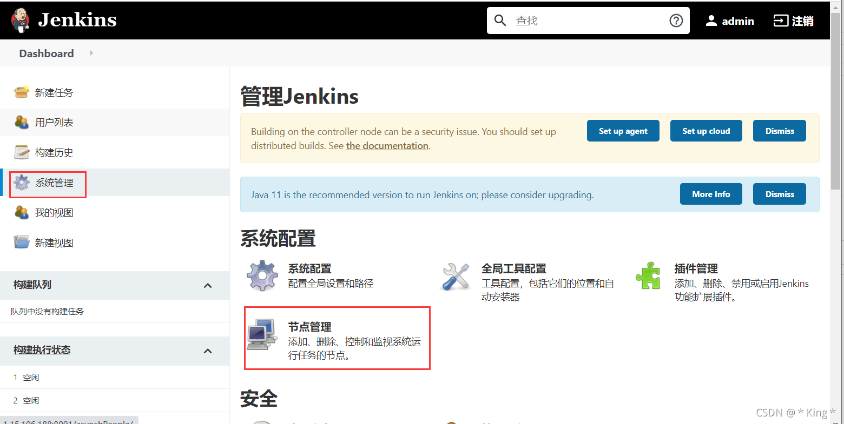The image size is (844, 424).
Task: Collapse the 构建执行状态 panel
Action: coord(208,351)
